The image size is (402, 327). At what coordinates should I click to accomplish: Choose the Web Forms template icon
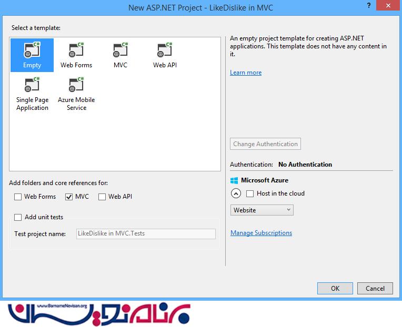click(x=76, y=51)
